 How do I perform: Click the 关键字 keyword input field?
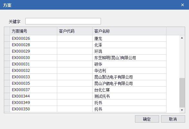pyautogui.click(x=63, y=21)
